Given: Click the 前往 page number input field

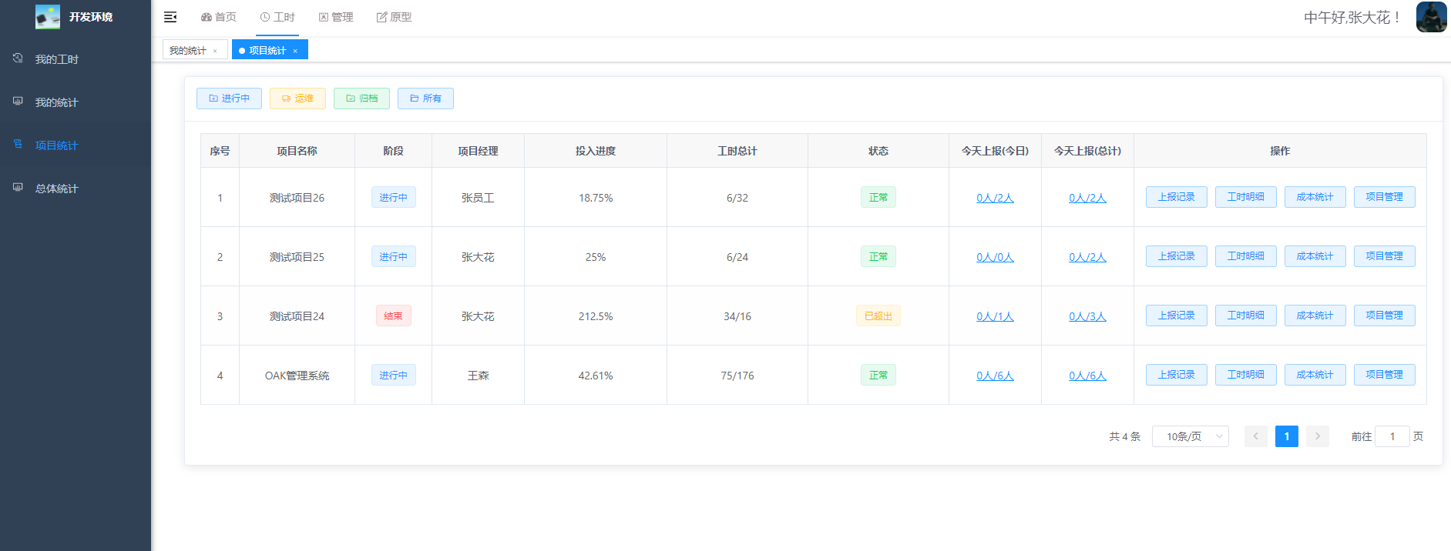Looking at the screenshot, I should [x=1392, y=436].
